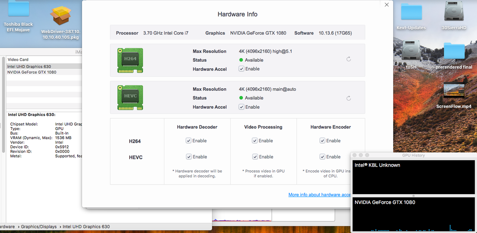The height and width of the screenshot is (233, 477).
Task: Click the Hardware Info dialog title
Action: click(237, 14)
